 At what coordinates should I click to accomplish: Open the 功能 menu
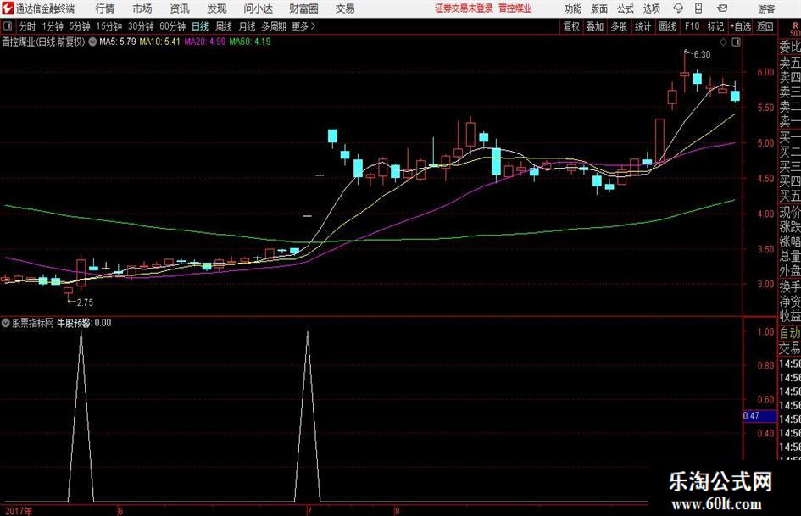click(x=573, y=8)
